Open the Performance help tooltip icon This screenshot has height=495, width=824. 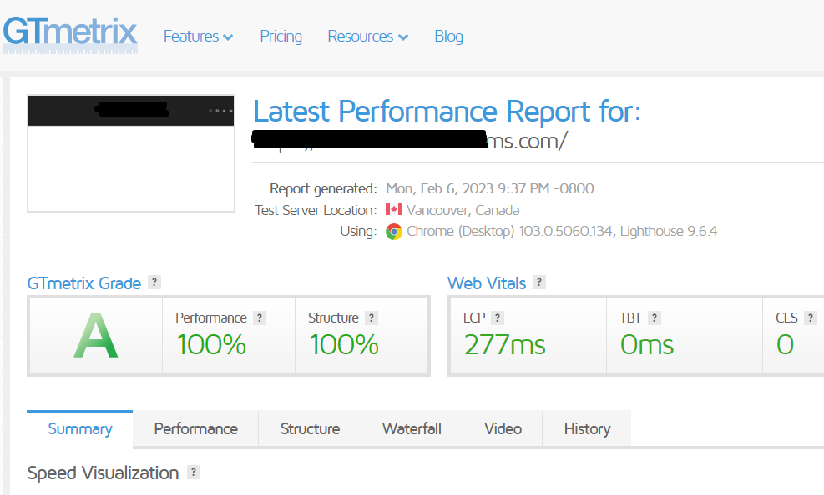(x=259, y=317)
